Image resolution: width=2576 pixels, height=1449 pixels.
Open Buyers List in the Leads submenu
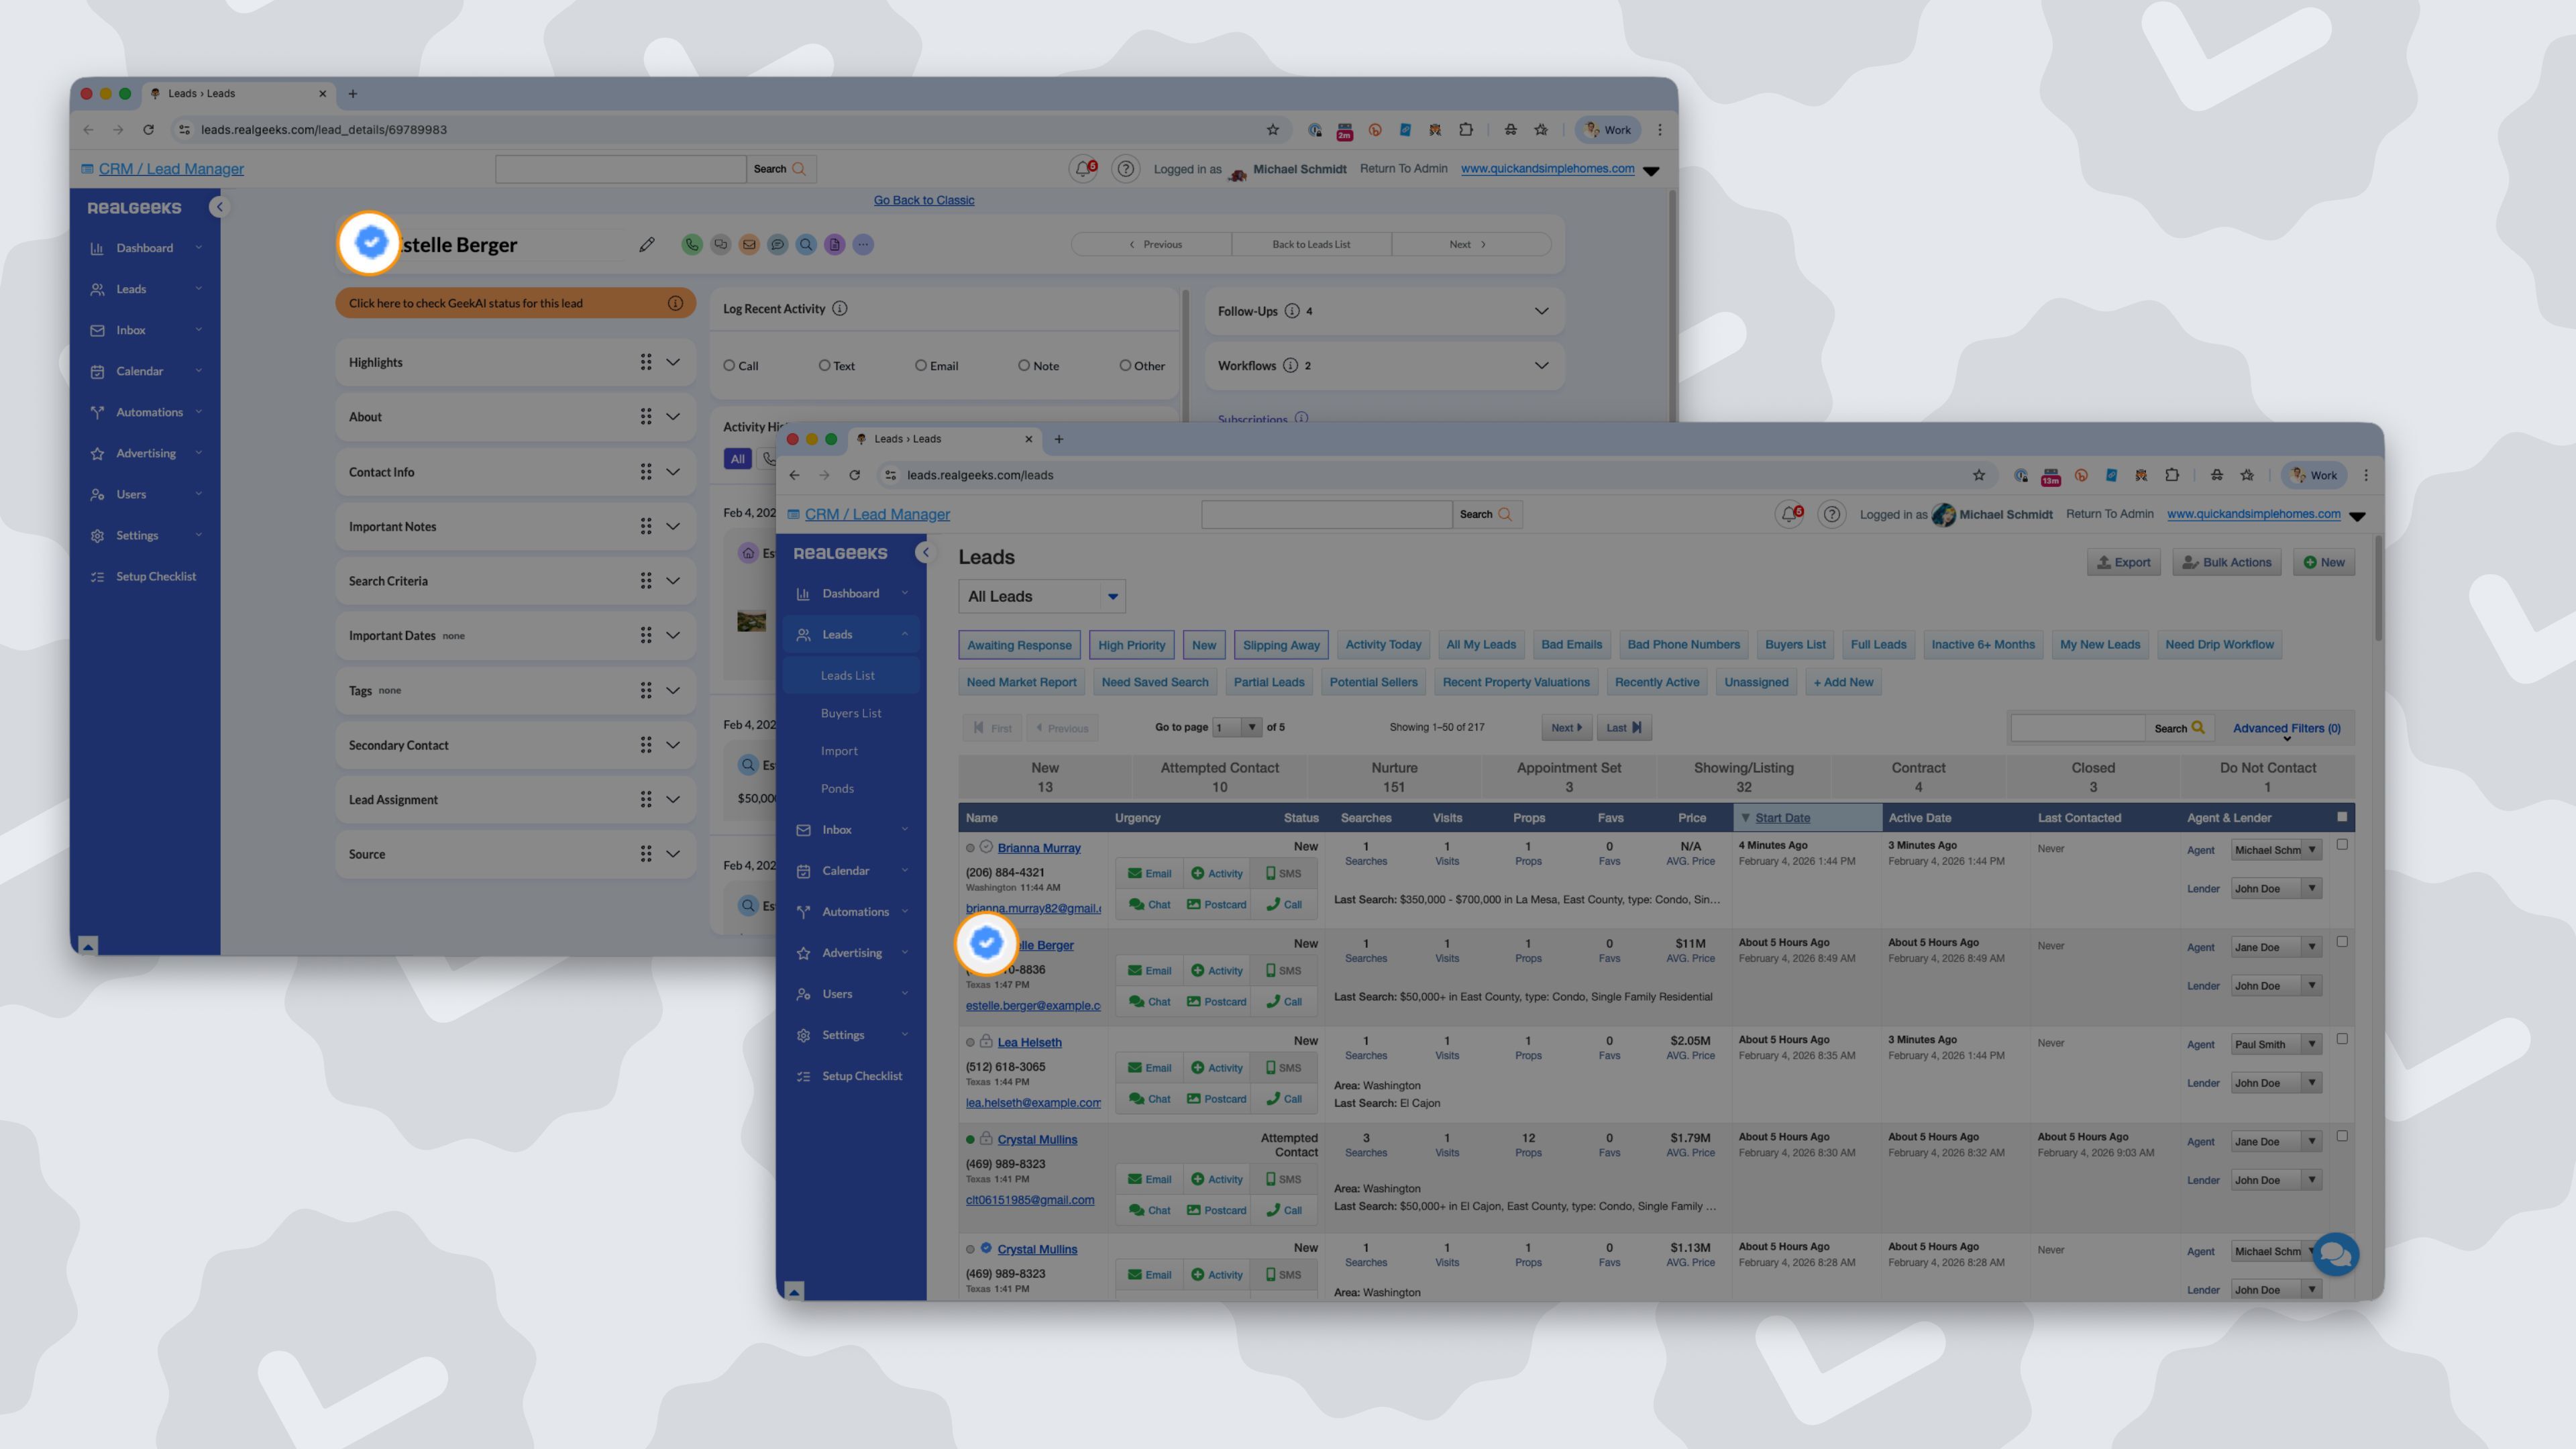pos(851,713)
